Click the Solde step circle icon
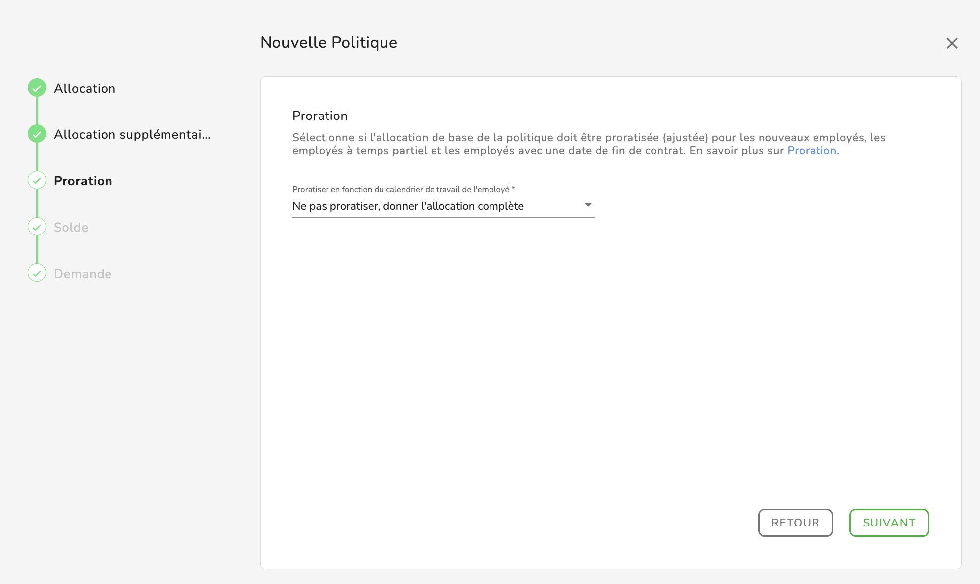The height and width of the screenshot is (584, 980). 37,227
